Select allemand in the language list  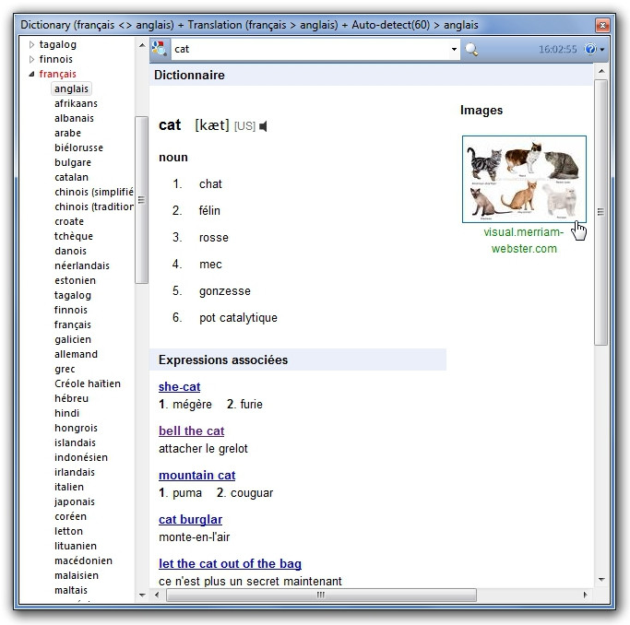pyautogui.click(x=76, y=354)
